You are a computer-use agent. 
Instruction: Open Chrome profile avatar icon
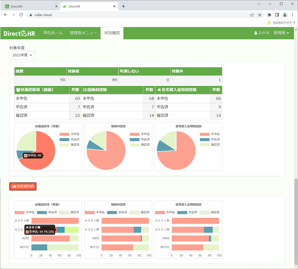pyautogui.click(x=285, y=15)
